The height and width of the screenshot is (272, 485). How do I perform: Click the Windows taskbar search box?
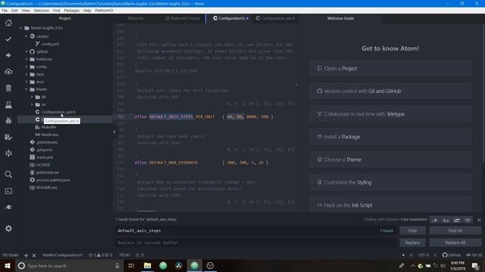pos(69,265)
